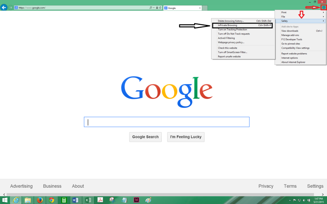Open File Explorer from the taskbar

28,200
